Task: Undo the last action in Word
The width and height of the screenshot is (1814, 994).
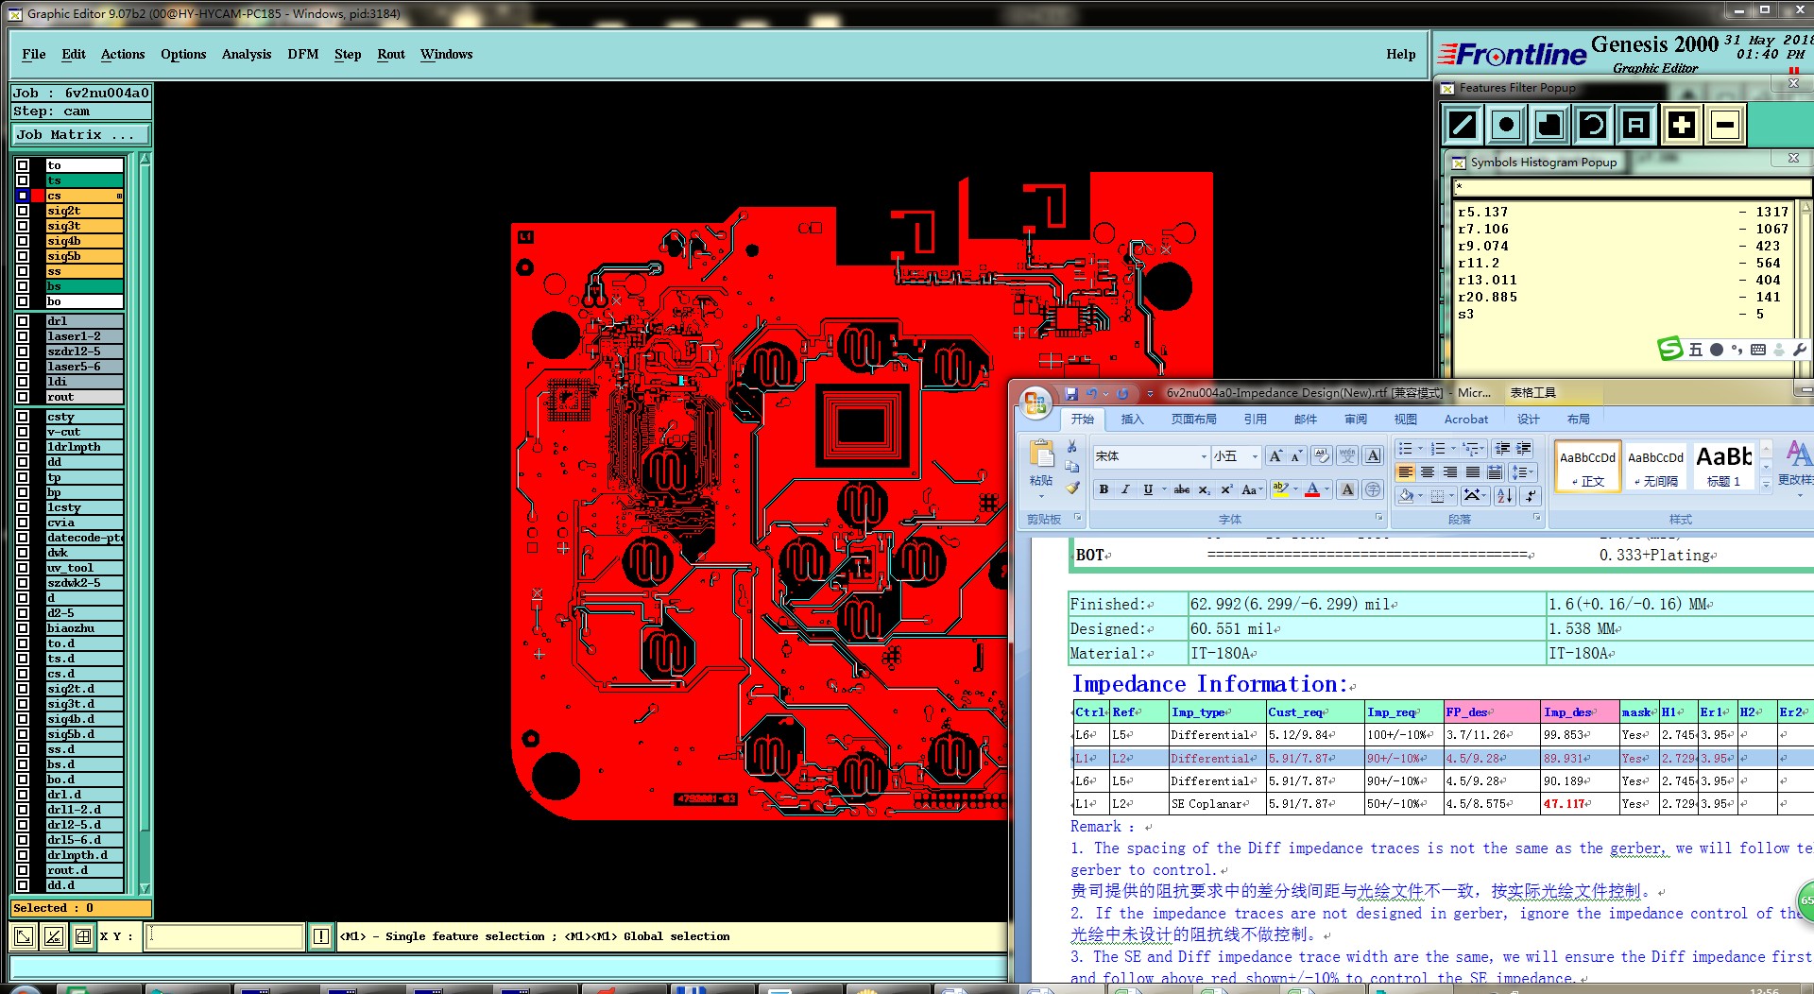Action: coord(1092,393)
